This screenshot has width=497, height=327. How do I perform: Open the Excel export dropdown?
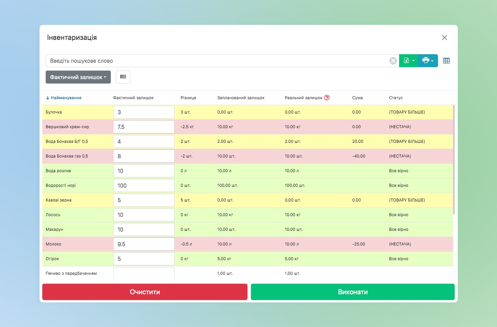408,61
